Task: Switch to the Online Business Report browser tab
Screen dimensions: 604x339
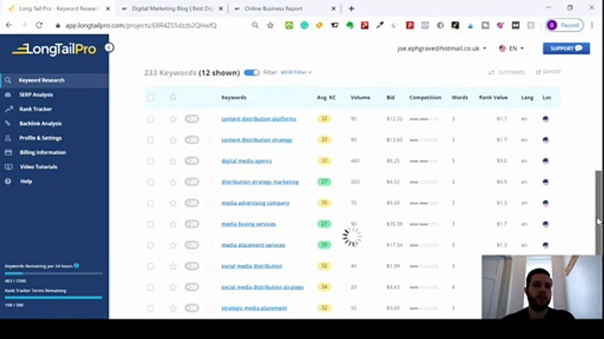Action: pos(285,8)
